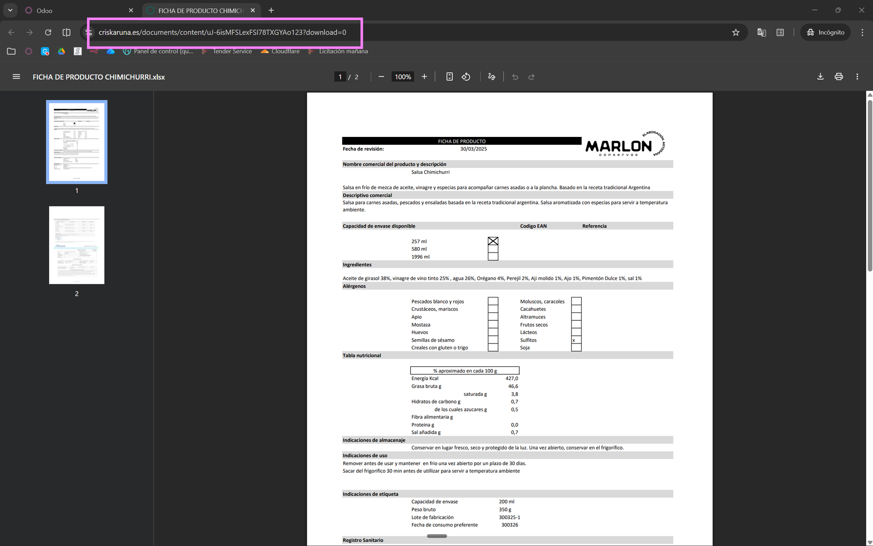
Task: Select the draw annotation tool
Action: pos(492,77)
